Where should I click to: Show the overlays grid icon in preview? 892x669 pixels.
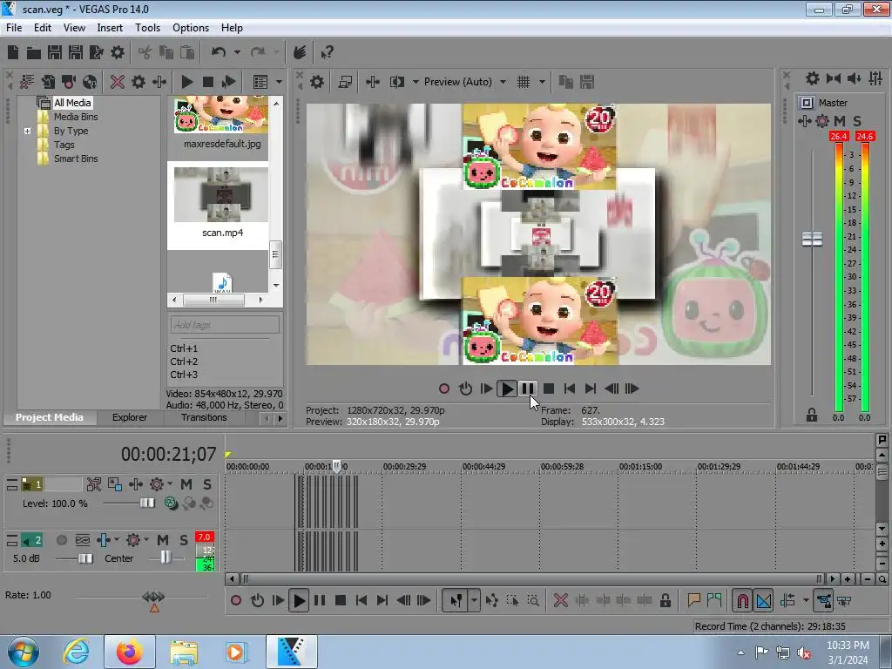[524, 82]
